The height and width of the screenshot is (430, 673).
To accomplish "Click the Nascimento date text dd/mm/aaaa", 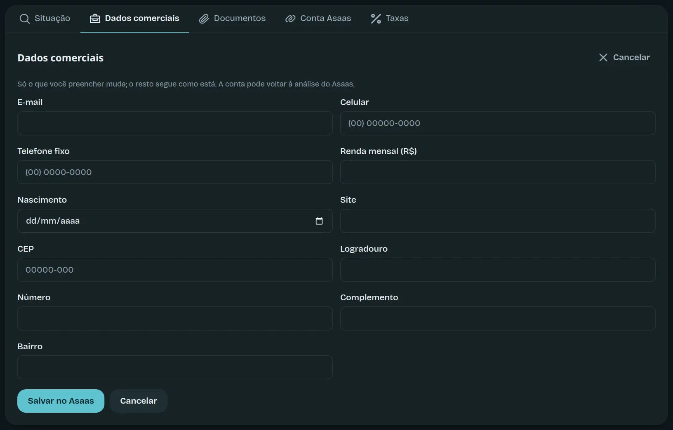I will point(53,221).
